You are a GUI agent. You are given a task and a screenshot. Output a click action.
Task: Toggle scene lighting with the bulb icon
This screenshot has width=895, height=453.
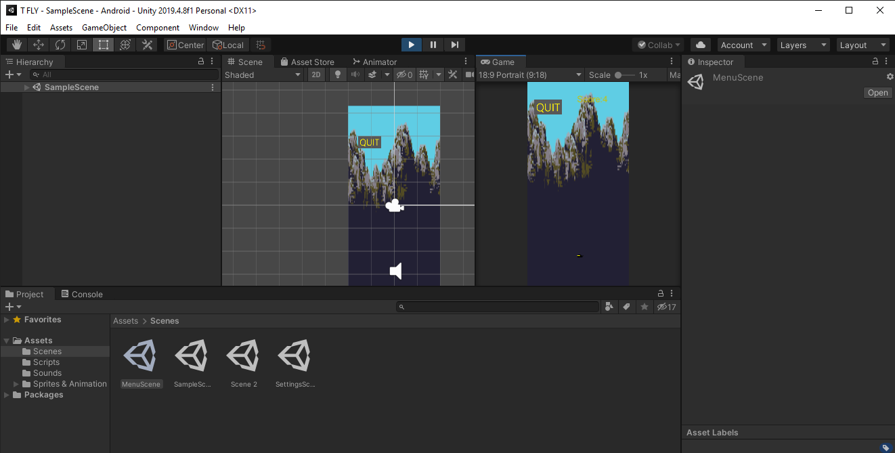pos(336,74)
